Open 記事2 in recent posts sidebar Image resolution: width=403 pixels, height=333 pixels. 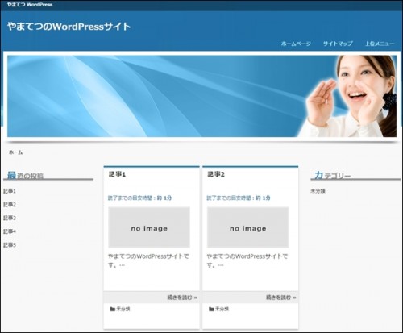pyautogui.click(x=10, y=205)
